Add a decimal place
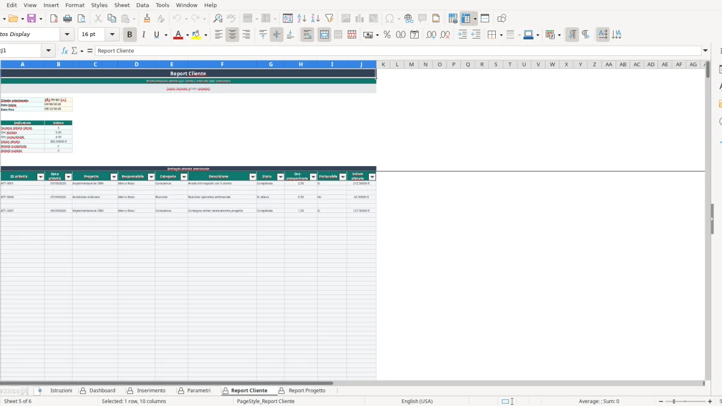This screenshot has height=406, width=722. coord(431,35)
